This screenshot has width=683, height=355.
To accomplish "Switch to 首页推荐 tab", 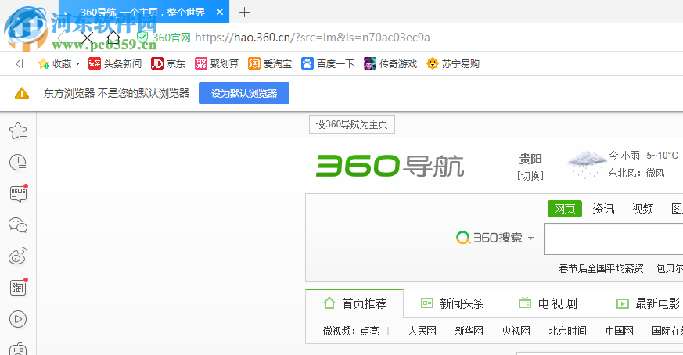I will [x=354, y=303].
